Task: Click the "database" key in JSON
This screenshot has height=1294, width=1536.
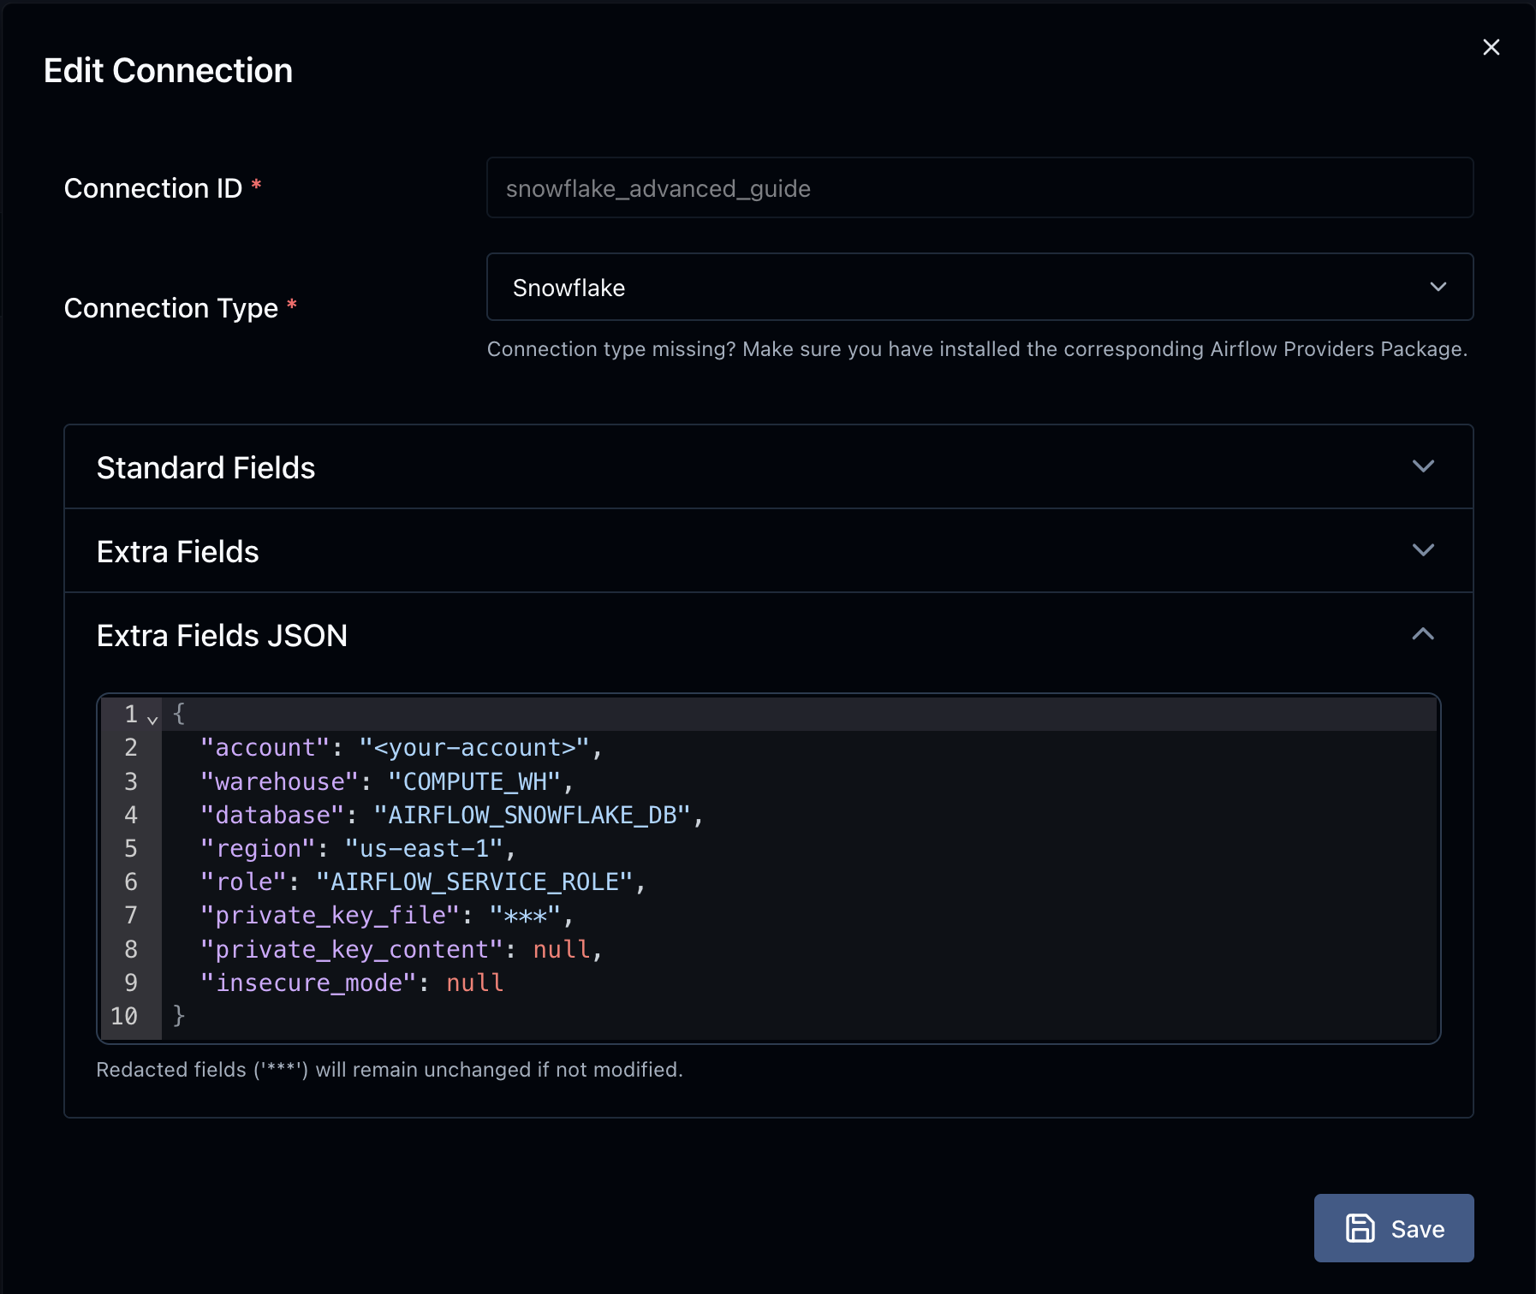Action: tap(272, 815)
